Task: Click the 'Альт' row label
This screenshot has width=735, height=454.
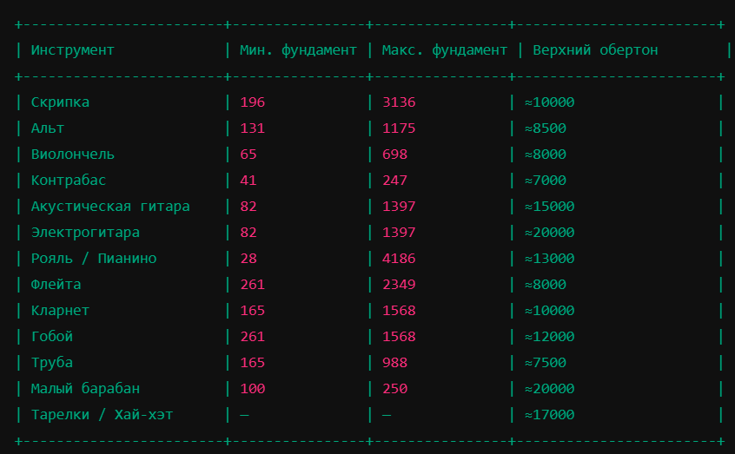Action: pos(48,128)
